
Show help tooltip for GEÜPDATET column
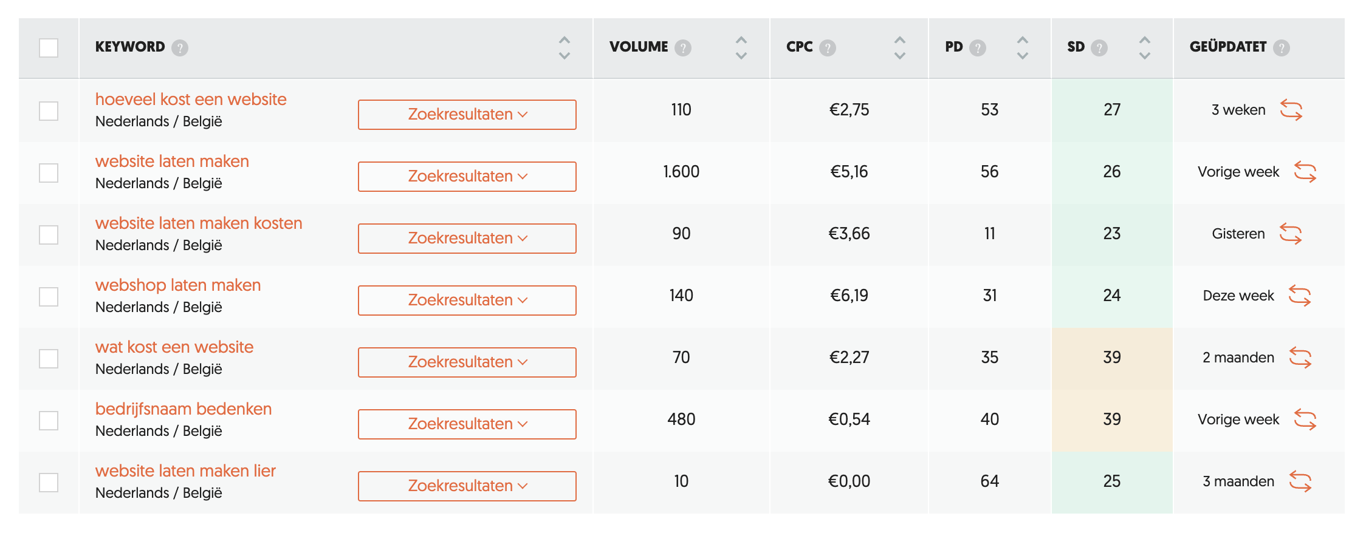point(1282,48)
